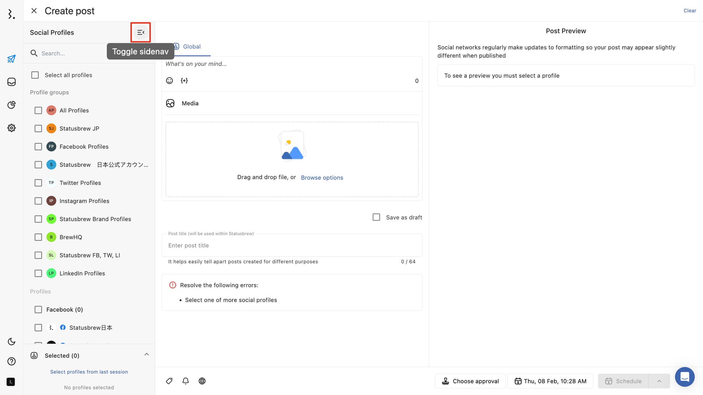
Task: Open the Inbox icon in left sidebar
Action: [12, 82]
